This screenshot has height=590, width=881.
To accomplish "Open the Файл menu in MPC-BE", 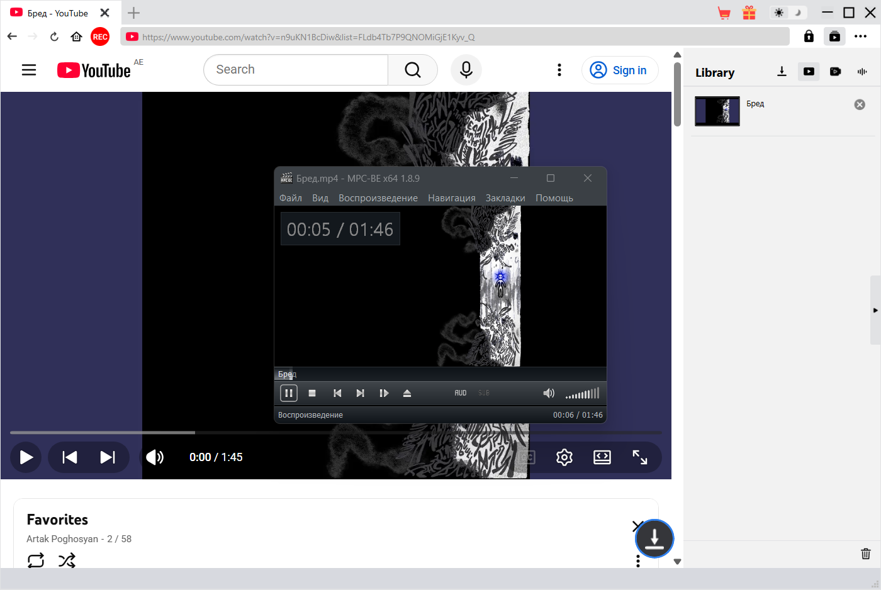I will (x=291, y=198).
